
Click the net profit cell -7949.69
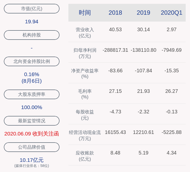[x=172, y=50]
